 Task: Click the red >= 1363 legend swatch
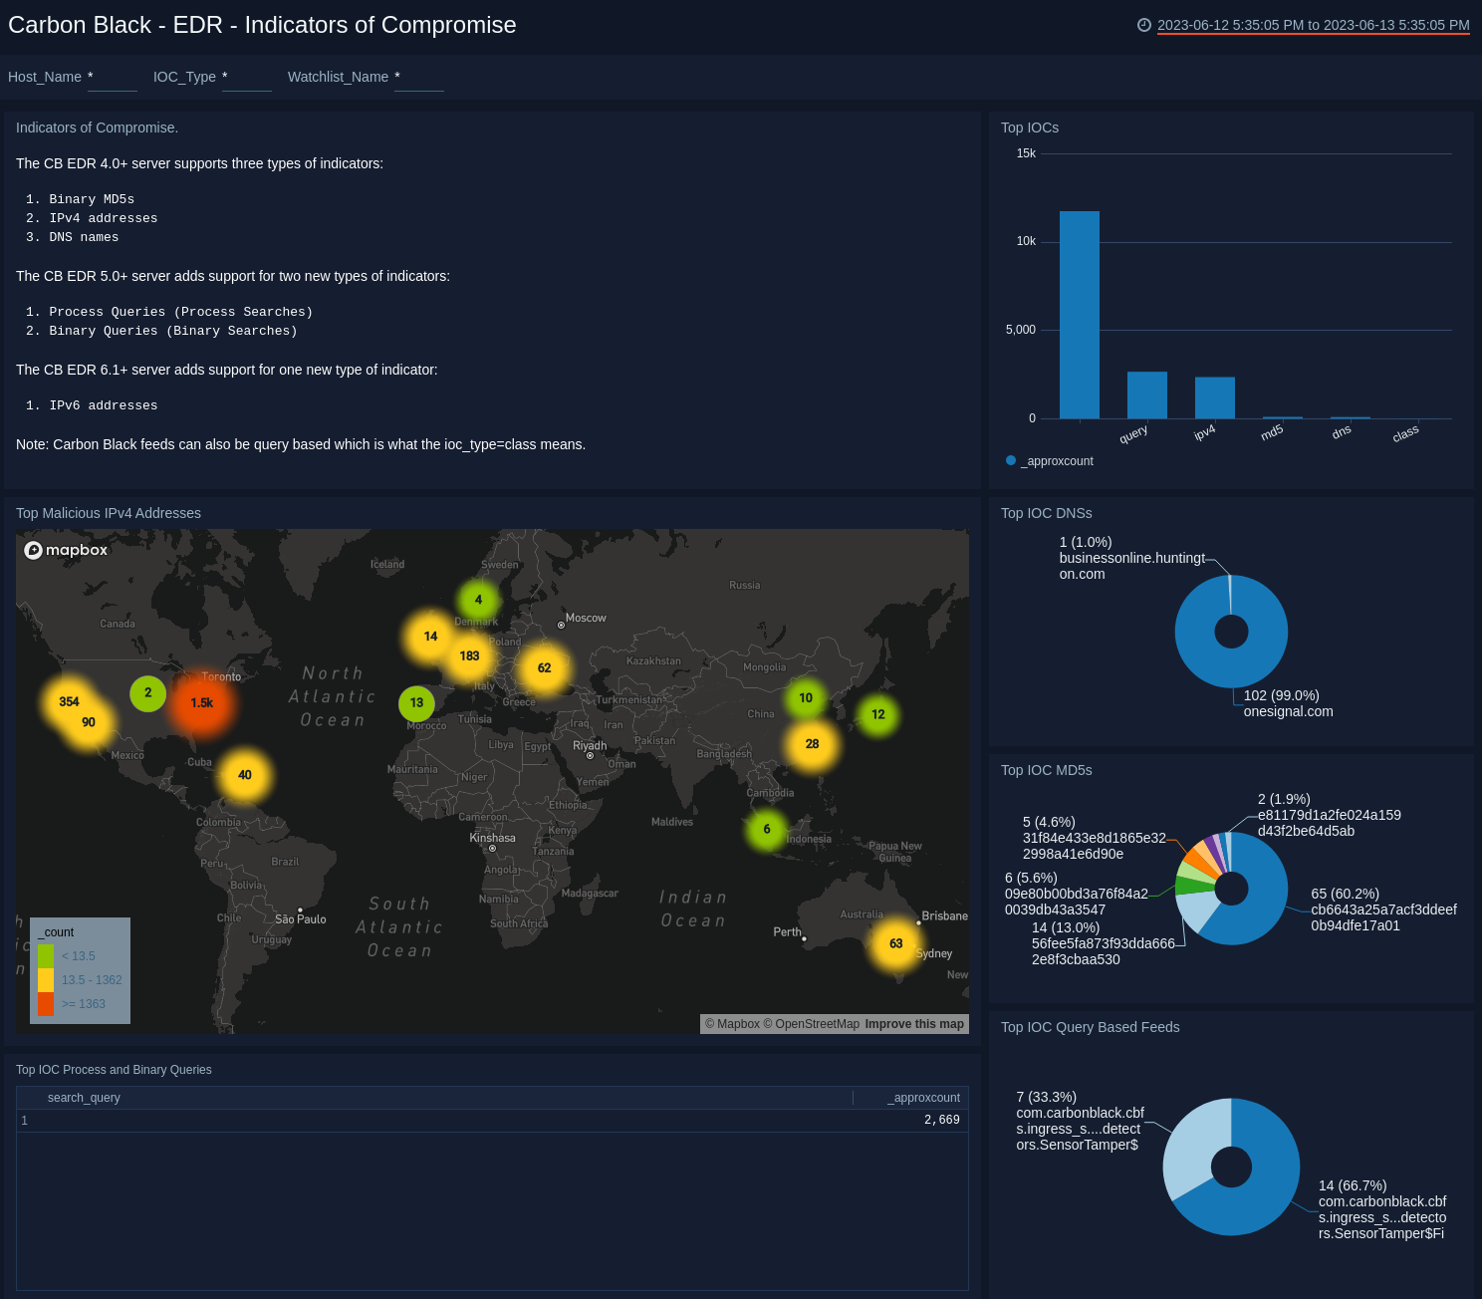(x=48, y=1004)
